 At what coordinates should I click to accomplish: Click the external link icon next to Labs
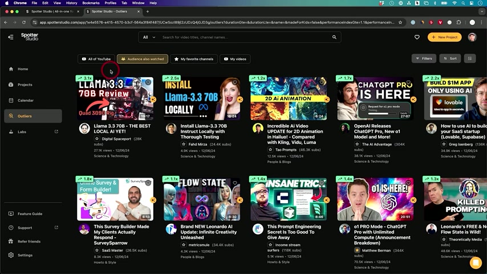pos(56,131)
